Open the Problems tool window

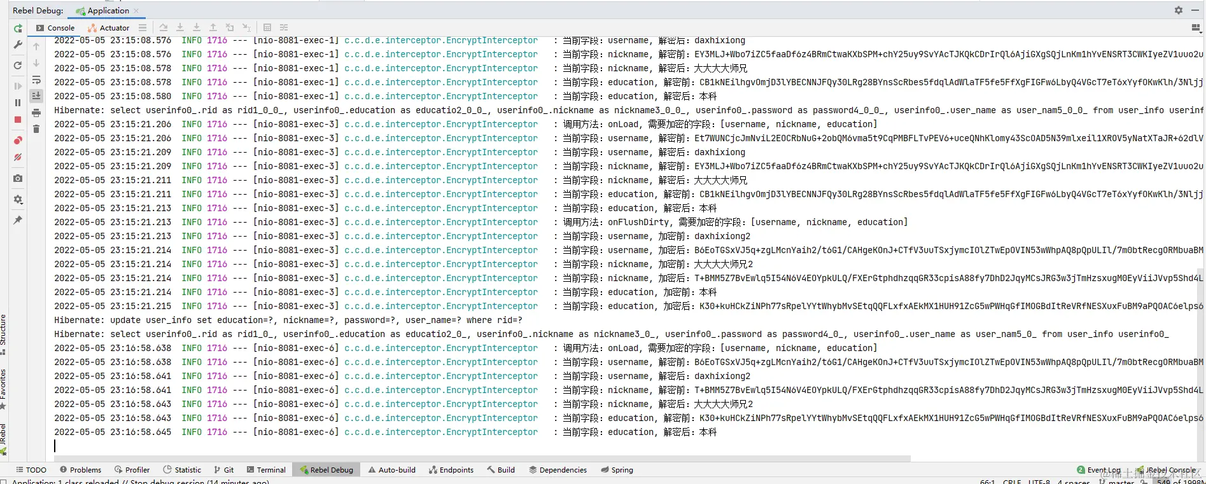[x=81, y=470]
